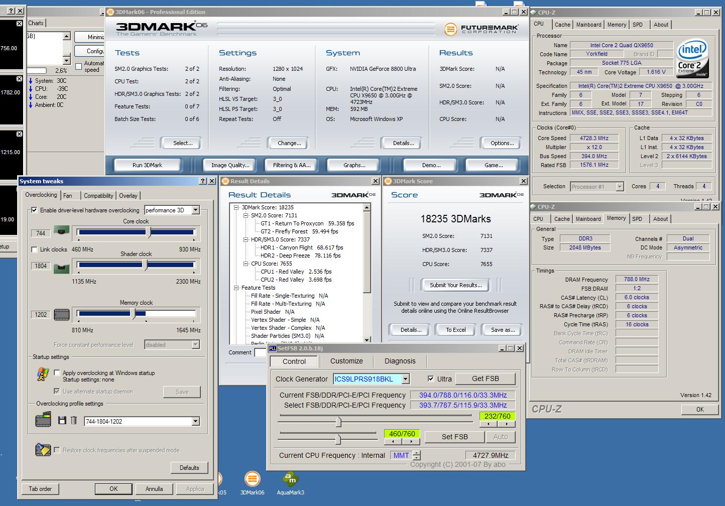Screen dimensions: 725x506
Task: Increase MMT value with spinner up arrow
Action: click(x=416, y=453)
